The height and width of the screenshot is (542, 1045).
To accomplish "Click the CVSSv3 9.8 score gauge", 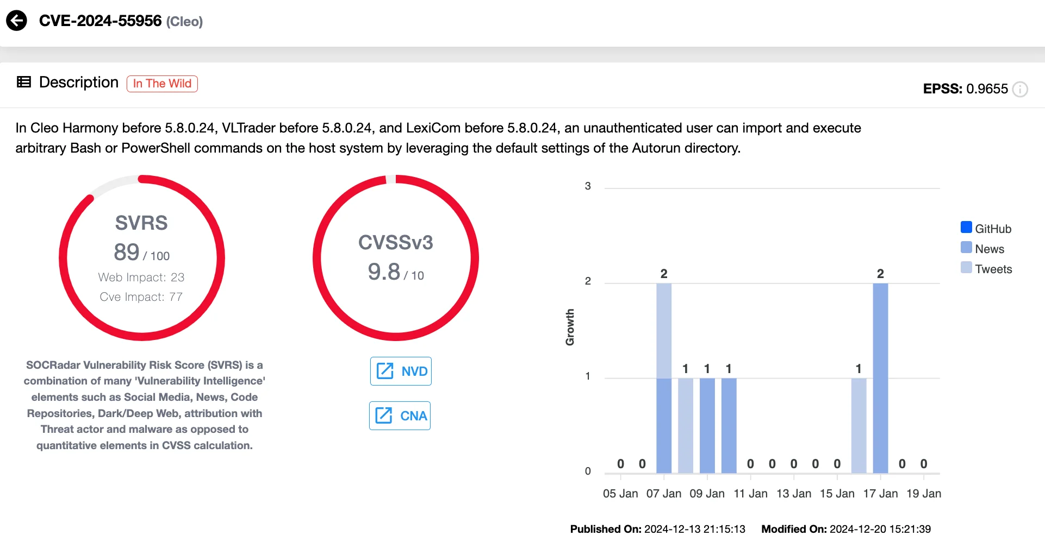I will [x=396, y=258].
